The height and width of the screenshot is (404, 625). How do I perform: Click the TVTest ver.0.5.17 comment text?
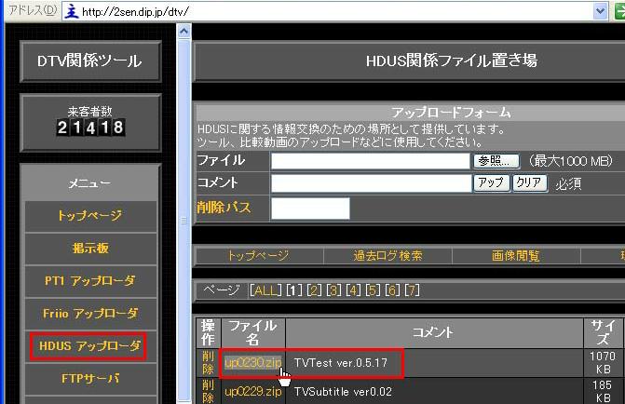click(341, 363)
